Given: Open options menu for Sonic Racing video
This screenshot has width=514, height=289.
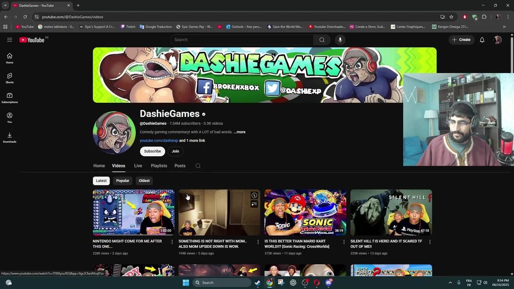Looking at the screenshot, I should coord(344,242).
